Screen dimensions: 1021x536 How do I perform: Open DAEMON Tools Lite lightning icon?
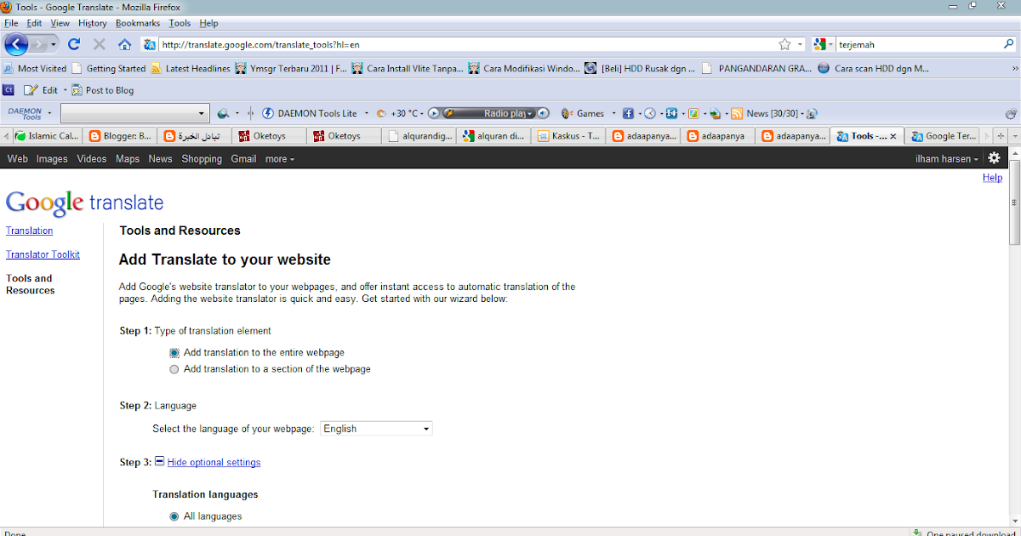click(x=268, y=113)
